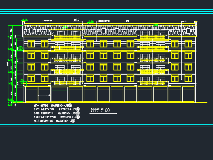The image size is (213, 160).
Task: Select the underline beneath the scale title
Action: pos(103,114)
